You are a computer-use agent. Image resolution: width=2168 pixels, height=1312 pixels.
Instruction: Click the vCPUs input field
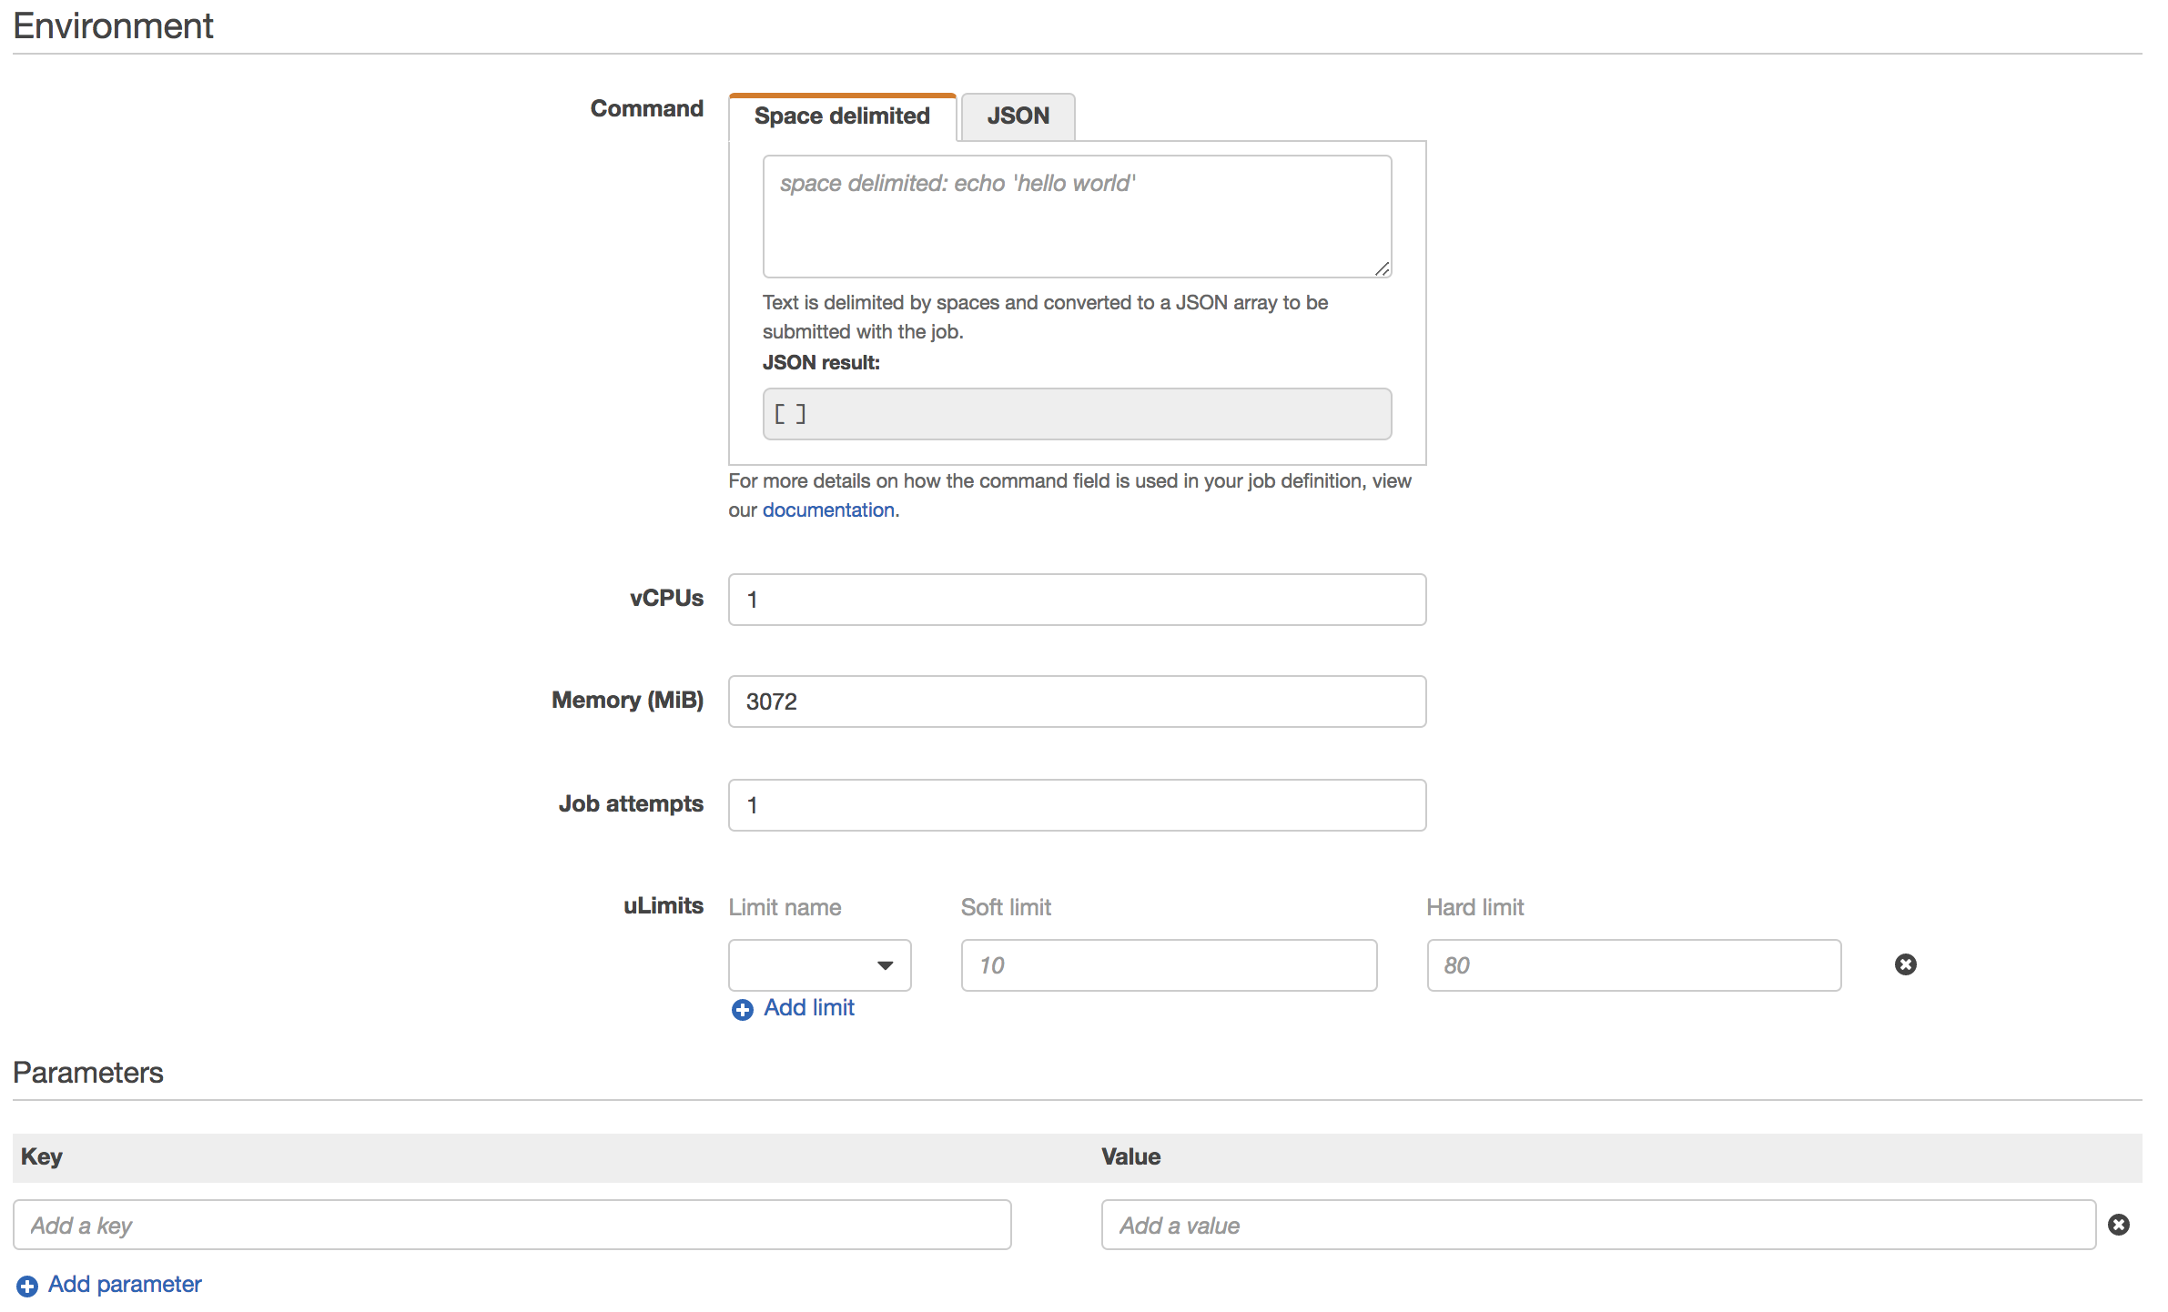click(x=1077, y=600)
